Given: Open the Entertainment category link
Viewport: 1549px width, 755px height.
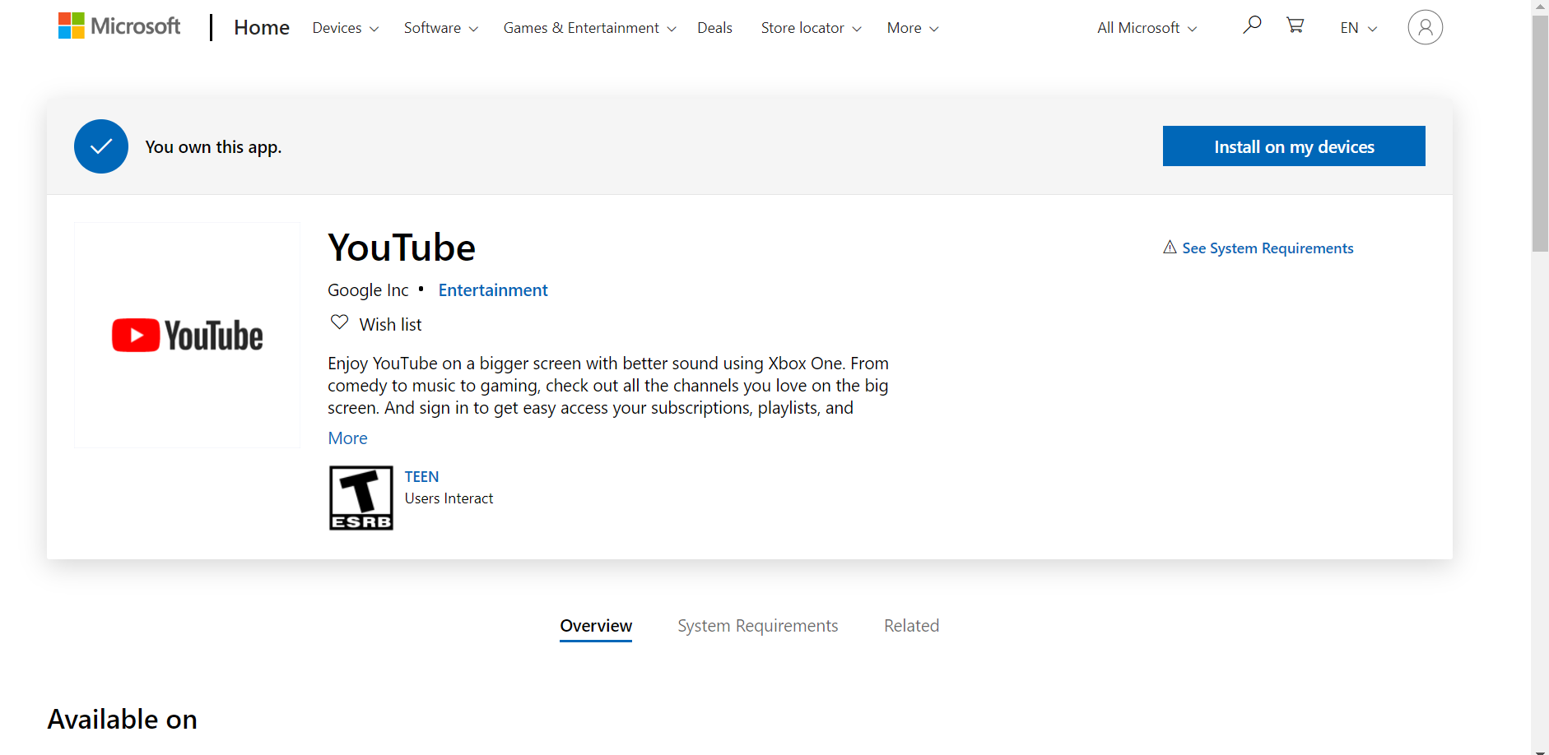Looking at the screenshot, I should pos(493,290).
